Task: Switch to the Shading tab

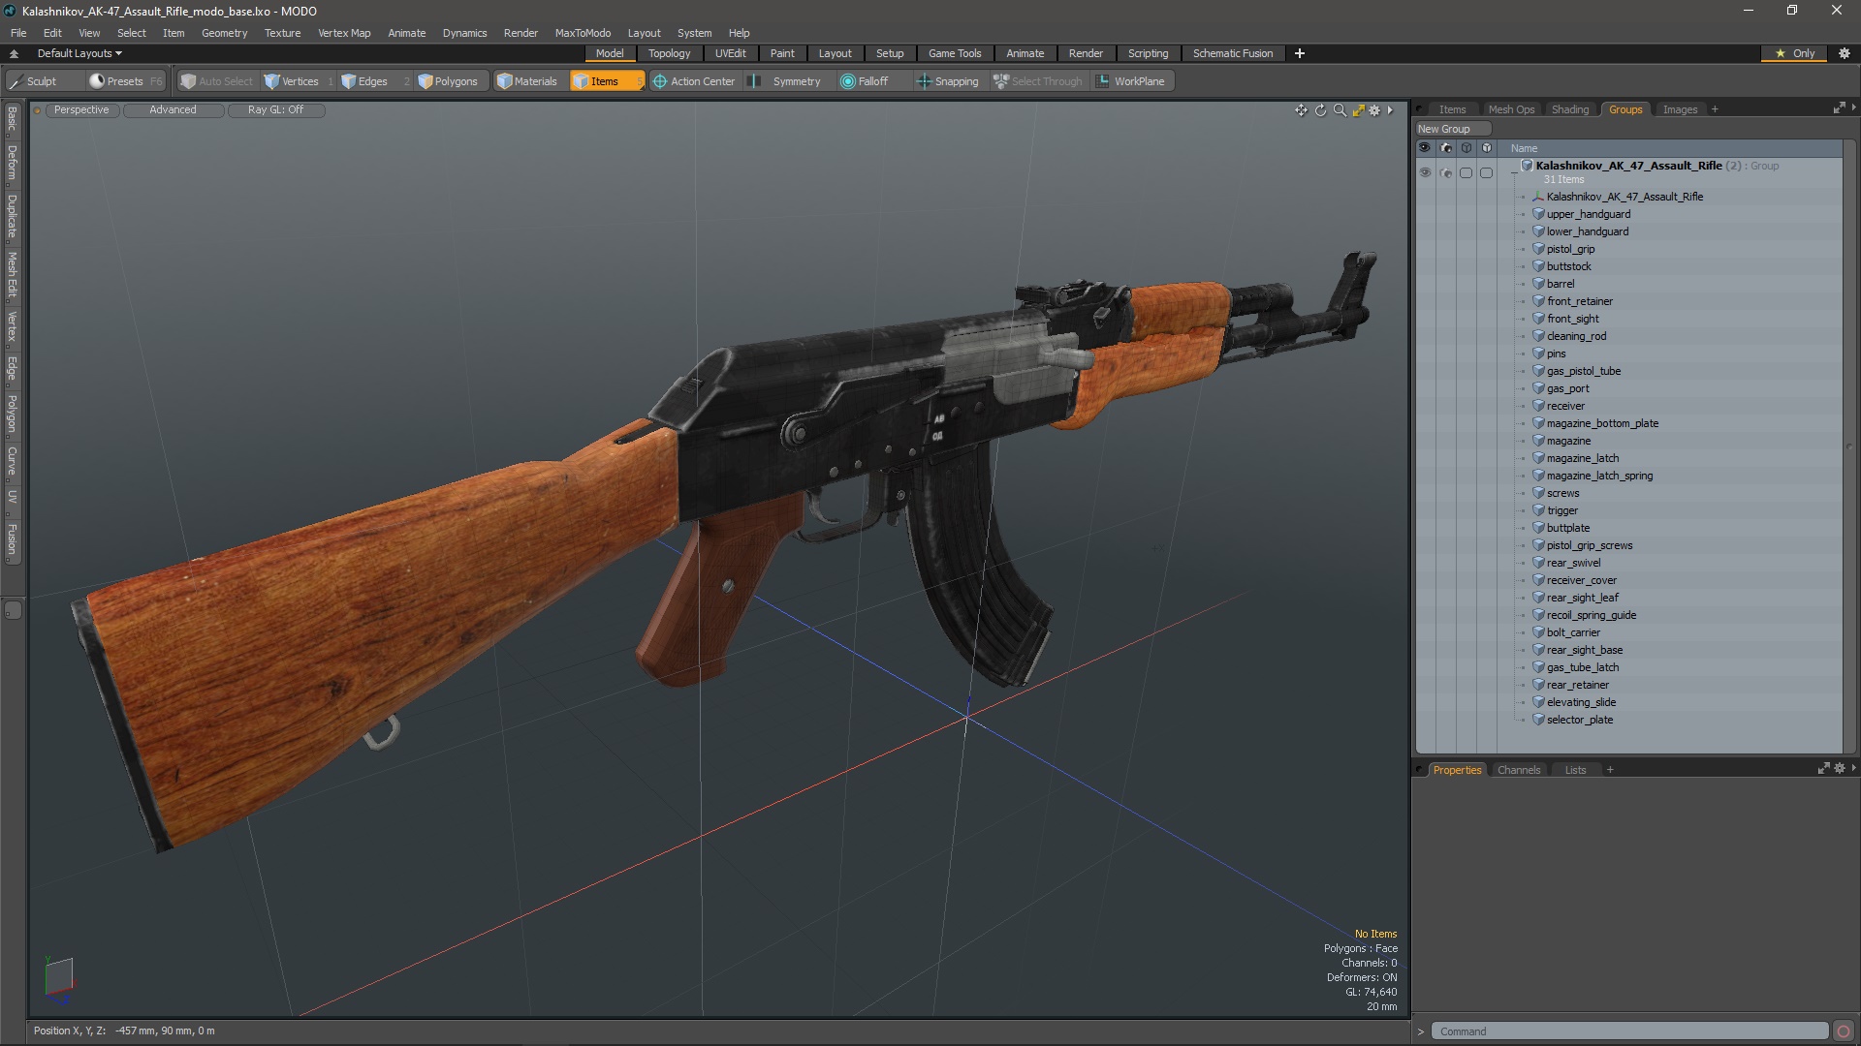Action: pos(1569,109)
